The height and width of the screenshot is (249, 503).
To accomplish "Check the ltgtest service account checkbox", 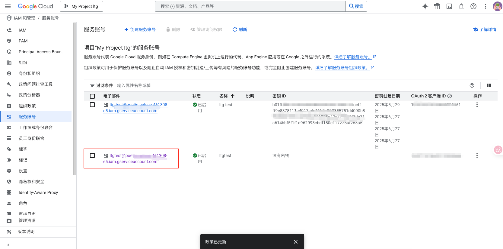I will click(x=92, y=155).
